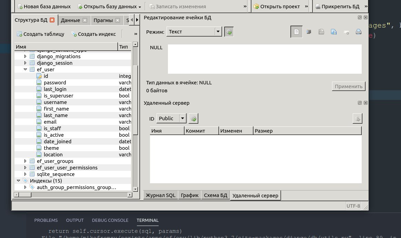The image size is (401, 238).
Task: Click the table icon of ef_user_groups
Action: tap(32, 161)
